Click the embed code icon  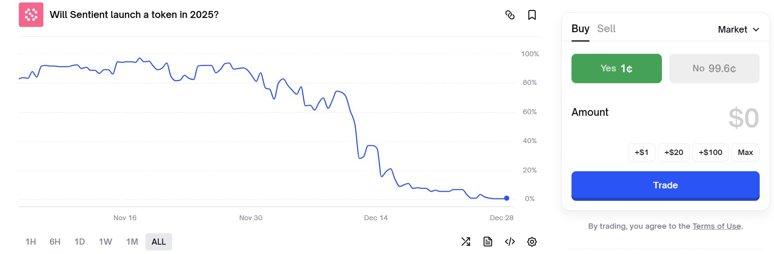(x=510, y=242)
